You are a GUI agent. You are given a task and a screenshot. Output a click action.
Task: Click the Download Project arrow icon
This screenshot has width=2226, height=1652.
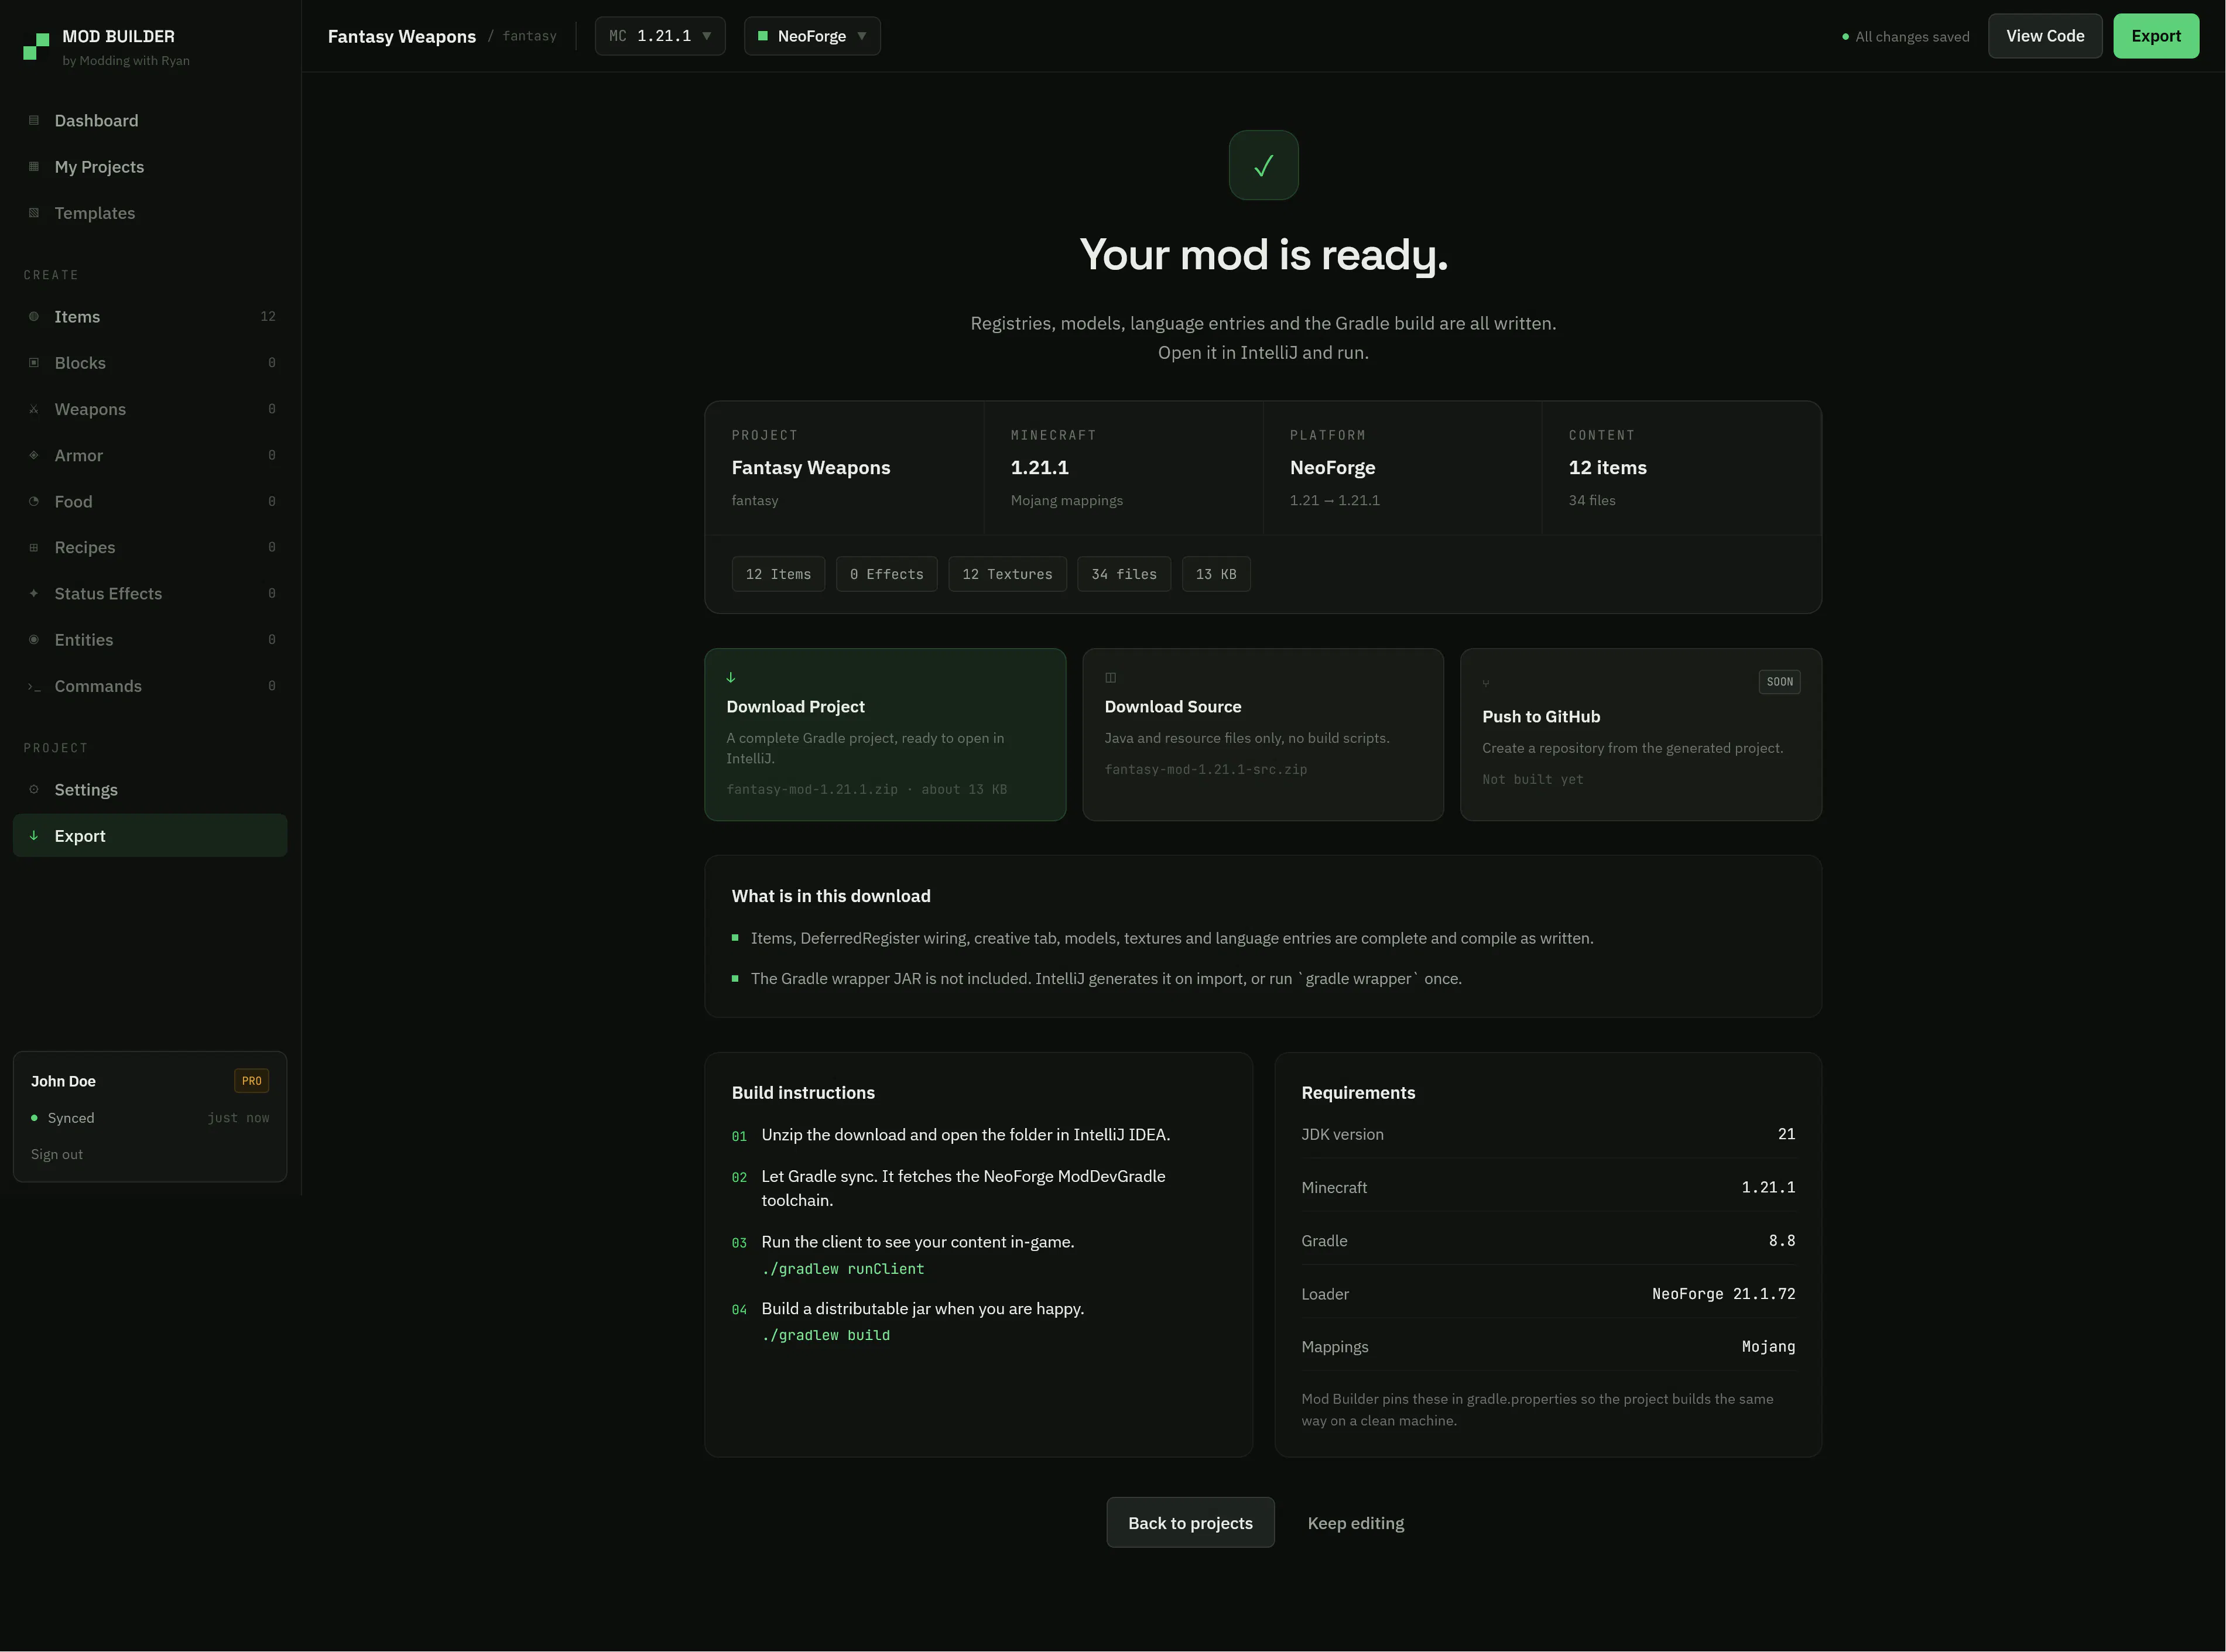tap(731, 677)
